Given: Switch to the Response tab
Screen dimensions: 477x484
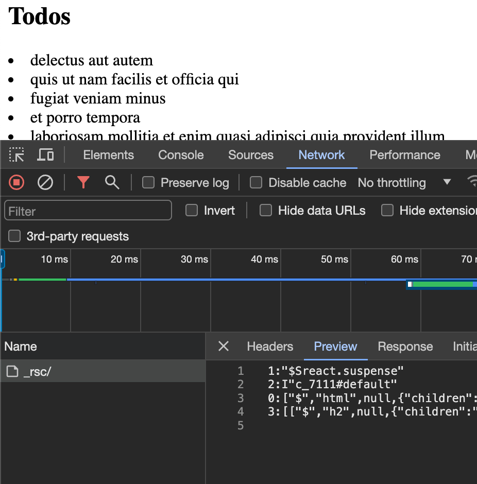Looking at the screenshot, I should [405, 346].
